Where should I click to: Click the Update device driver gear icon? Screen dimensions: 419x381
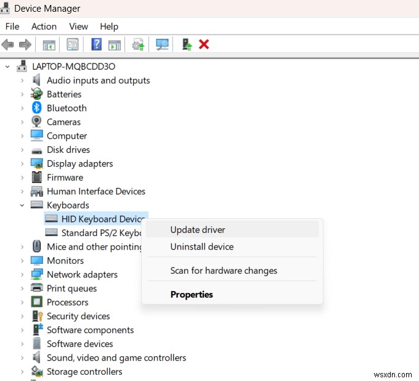[x=138, y=44]
